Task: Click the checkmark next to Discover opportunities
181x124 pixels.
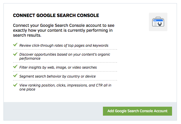Action: (15, 54)
